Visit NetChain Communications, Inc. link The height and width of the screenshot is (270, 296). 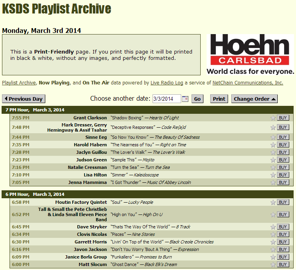[248, 83]
